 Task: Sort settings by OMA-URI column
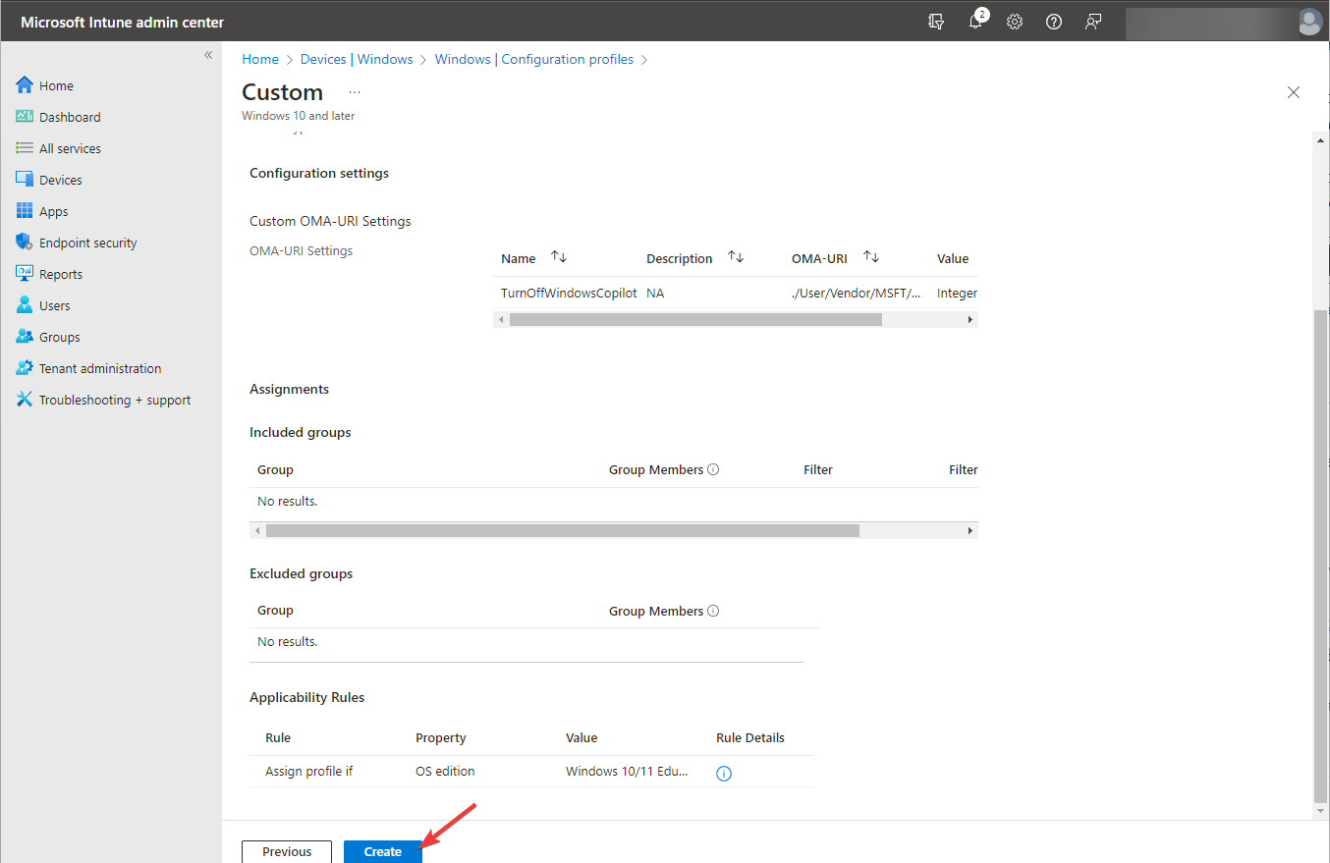pyautogui.click(x=870, y=257)
